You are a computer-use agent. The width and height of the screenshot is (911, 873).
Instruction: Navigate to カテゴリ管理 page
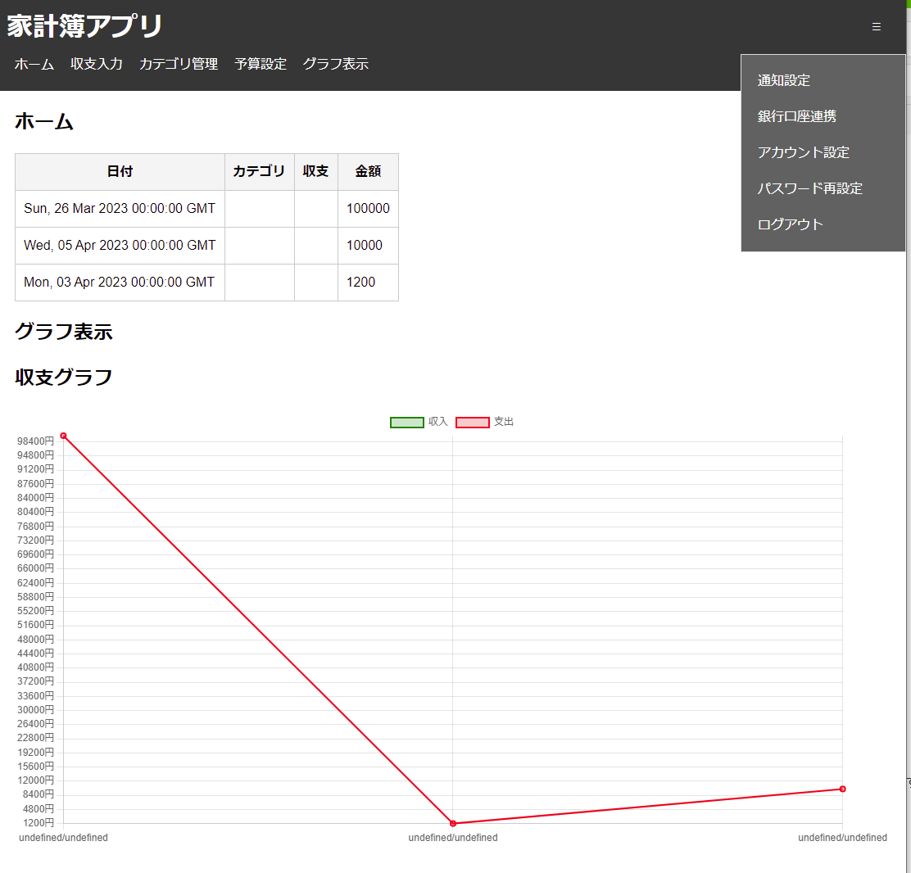pyautogui.click(x=179, y=64)
